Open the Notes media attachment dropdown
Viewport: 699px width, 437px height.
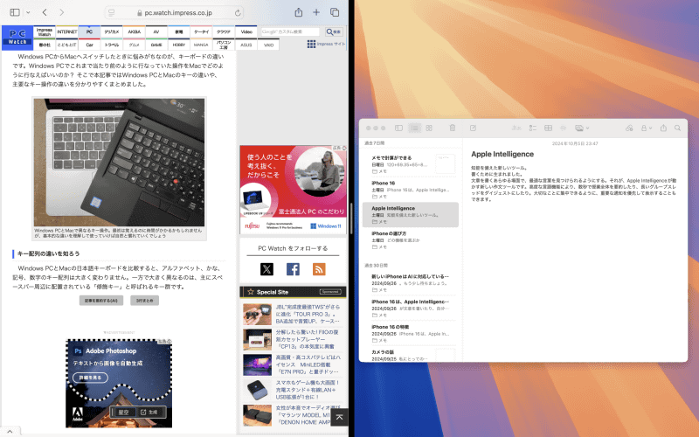click(x=582, y=128)
